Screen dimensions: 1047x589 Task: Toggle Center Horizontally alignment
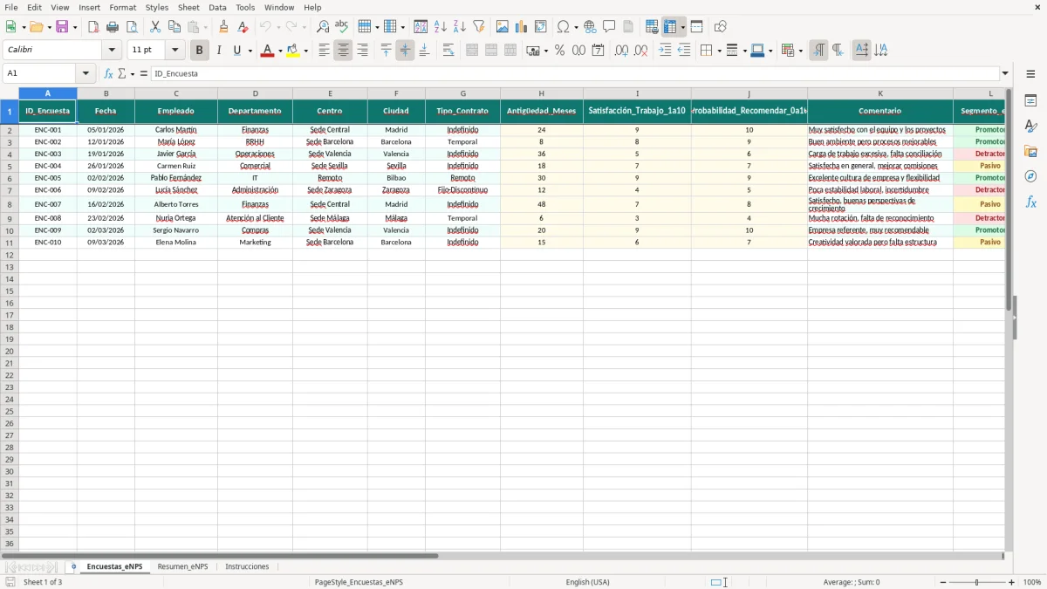click(x=344, y=51)
